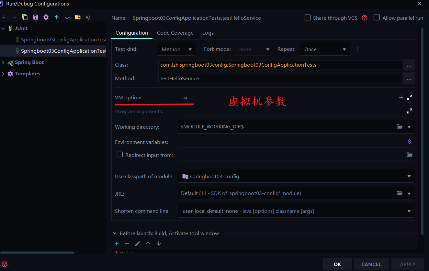Open help with the bottom-left question icon
This screenshot has width=429, height=271.
pos(5,264)
